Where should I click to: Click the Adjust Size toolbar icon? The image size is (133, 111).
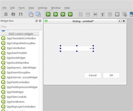131,14
